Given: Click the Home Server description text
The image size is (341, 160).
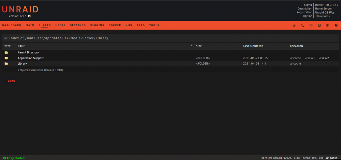Looking at the screenshot, I should (x=323, y=9).
